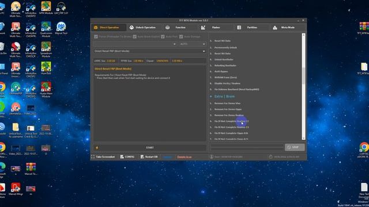
Task: Open HumTool desktop shortcut
Action: [46, 68]
